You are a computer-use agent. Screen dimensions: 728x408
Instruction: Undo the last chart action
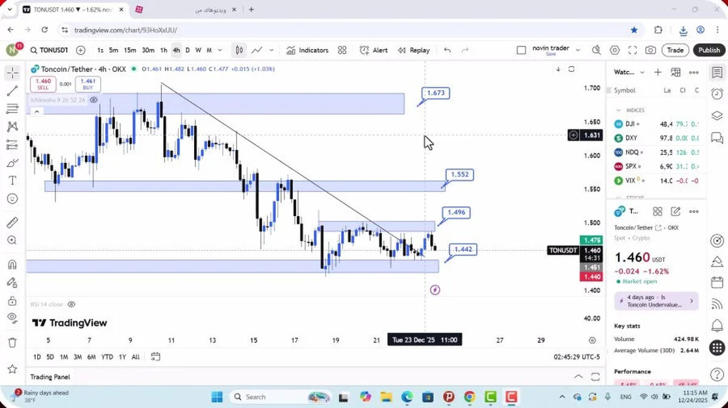447,50
